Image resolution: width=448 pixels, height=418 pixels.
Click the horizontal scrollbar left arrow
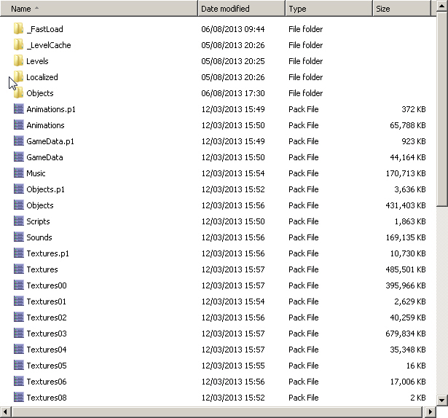click(x=5, y=412)
